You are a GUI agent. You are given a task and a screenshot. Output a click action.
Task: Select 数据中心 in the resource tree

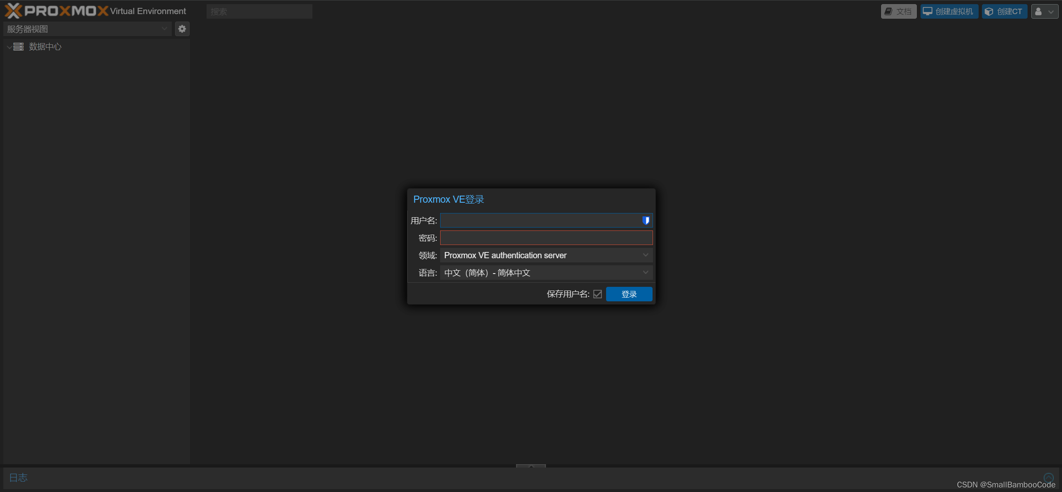pos(45,47)
